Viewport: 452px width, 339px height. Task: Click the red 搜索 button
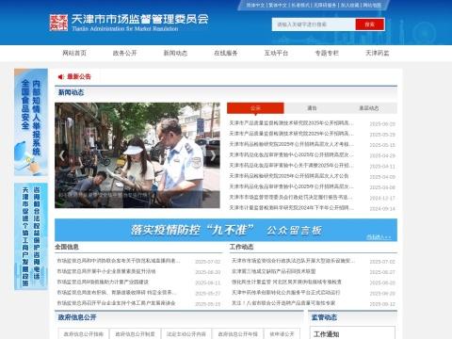click(x=370, y=24)
